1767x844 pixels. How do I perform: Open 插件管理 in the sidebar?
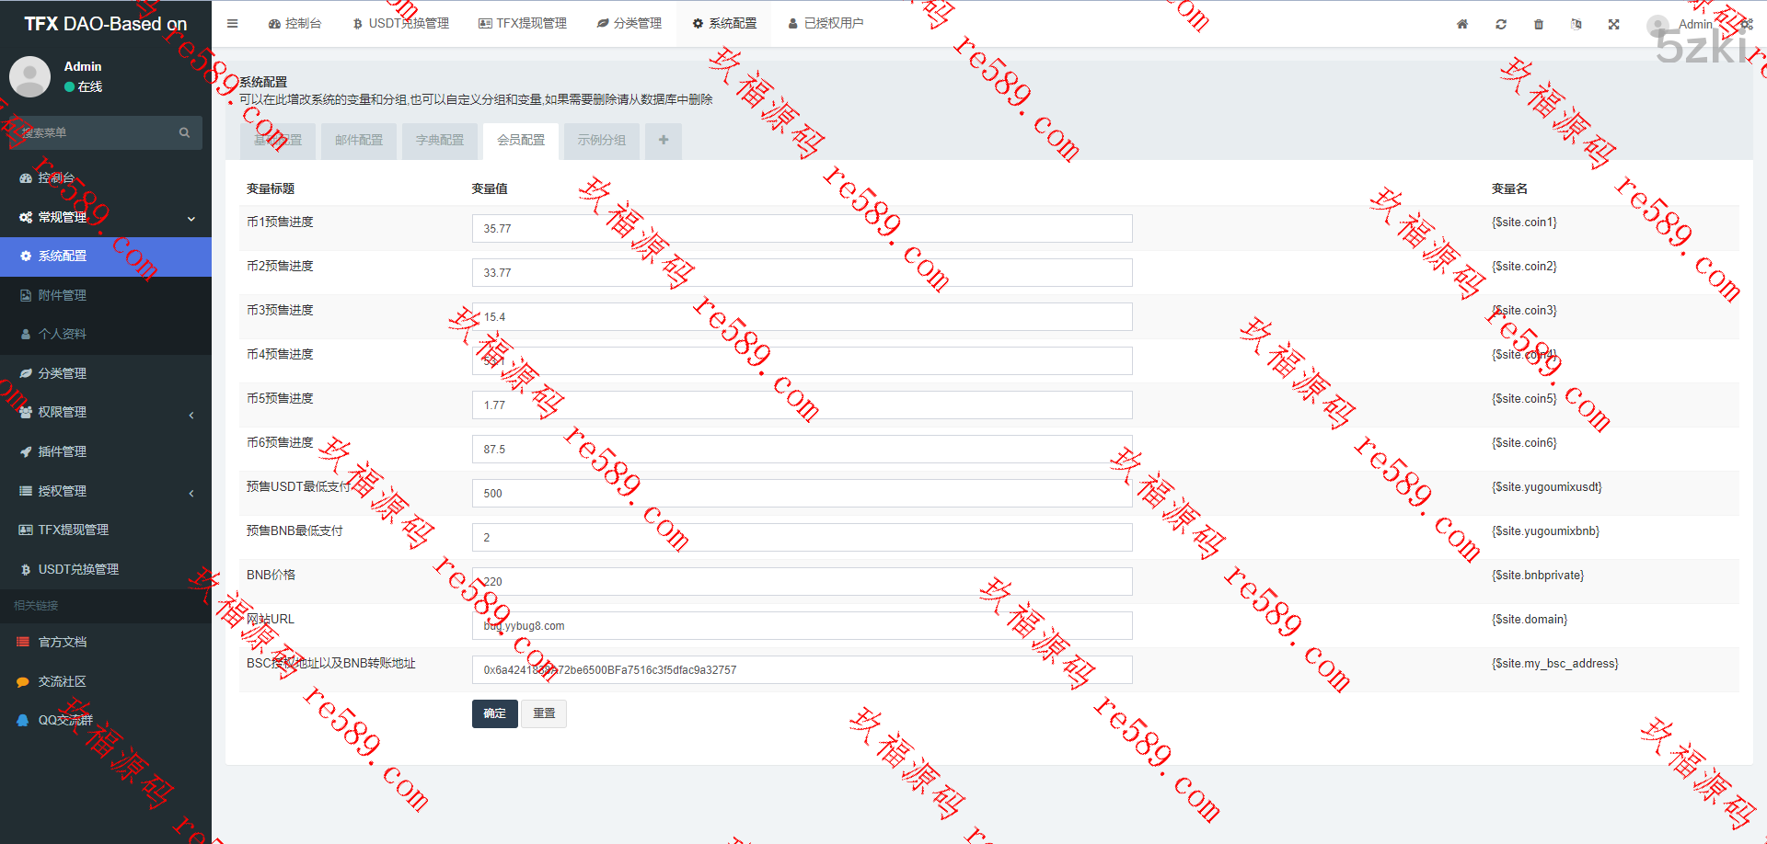click(63, 452)
